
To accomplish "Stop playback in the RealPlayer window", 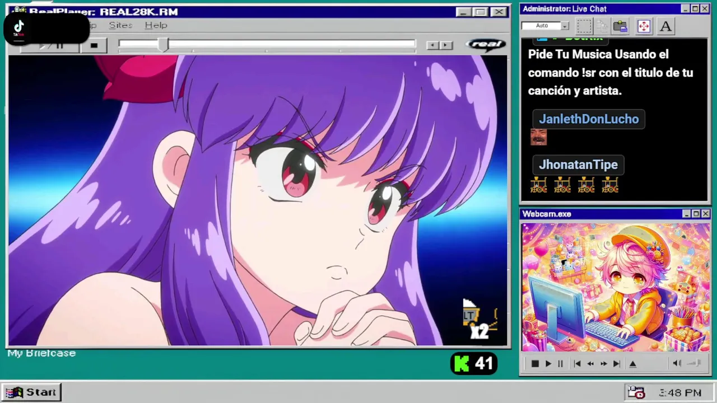I will point(94,45).
